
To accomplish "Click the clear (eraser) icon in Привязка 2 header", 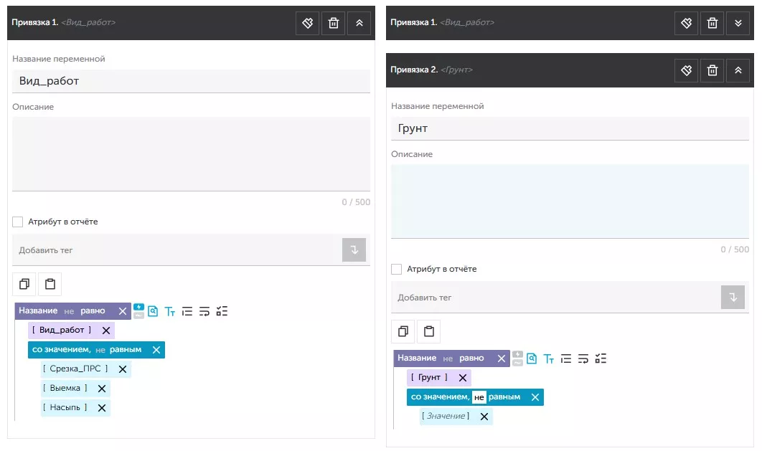I will point(686,70).
